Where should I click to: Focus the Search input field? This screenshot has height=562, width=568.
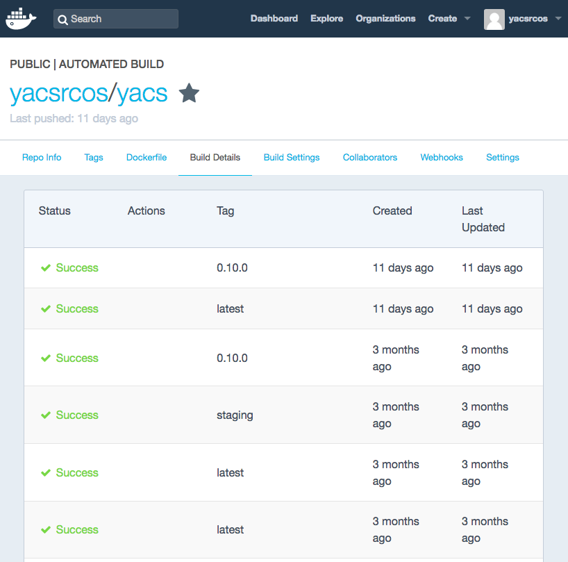point(116,19)
